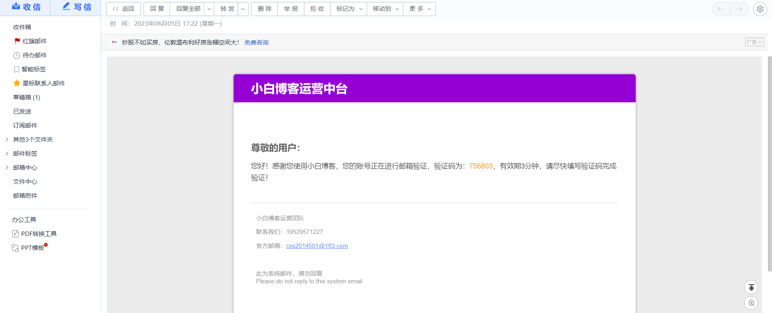The width and height of the screenshot is (772, 313).
Task: Open the 更多 more dropdown
Action: [419, 9]
